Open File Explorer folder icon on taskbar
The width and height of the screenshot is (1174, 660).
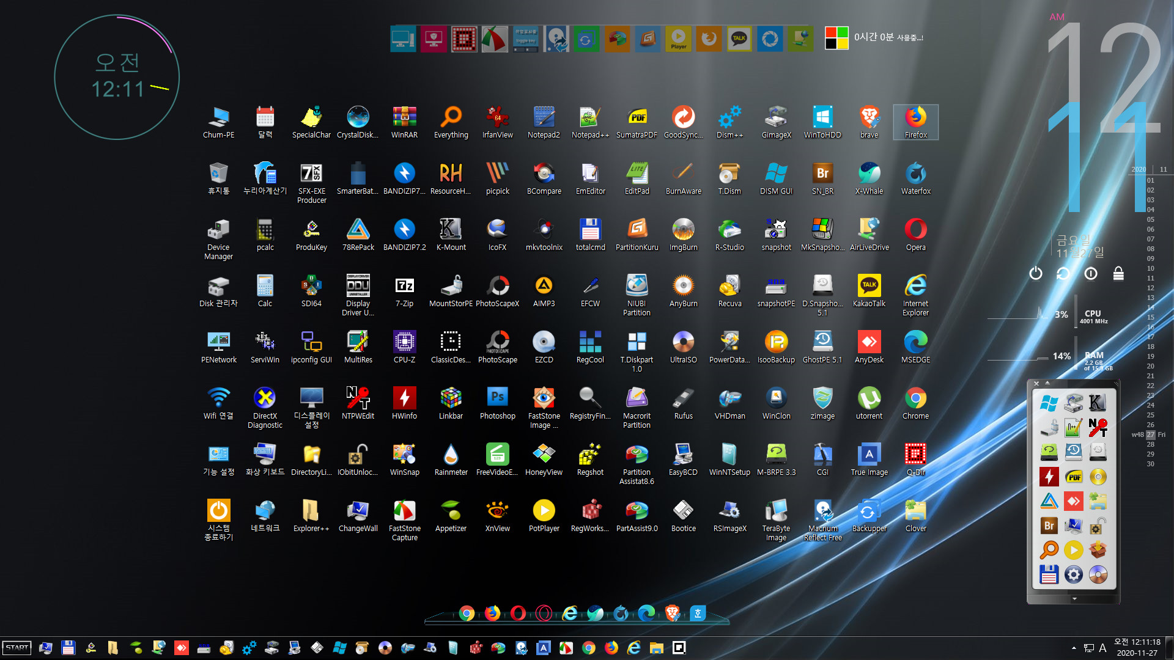point(656,648)
